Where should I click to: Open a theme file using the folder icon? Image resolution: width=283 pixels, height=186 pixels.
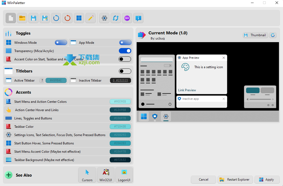[22, 18]
